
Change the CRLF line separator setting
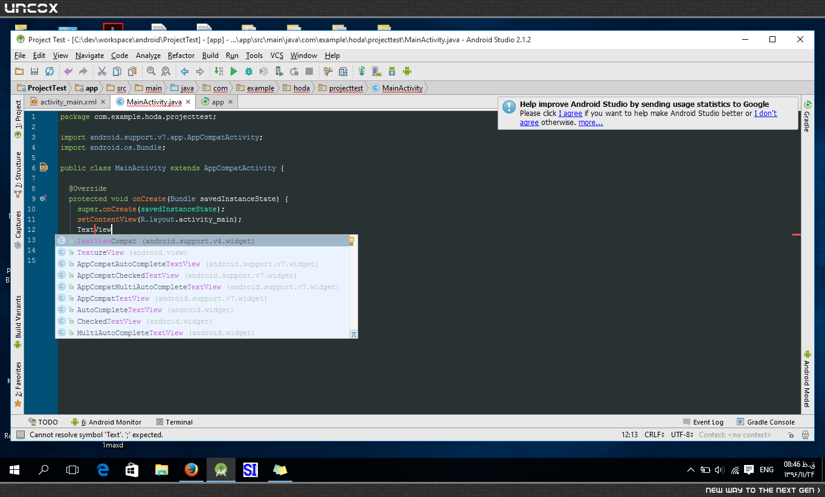point(654,435)
